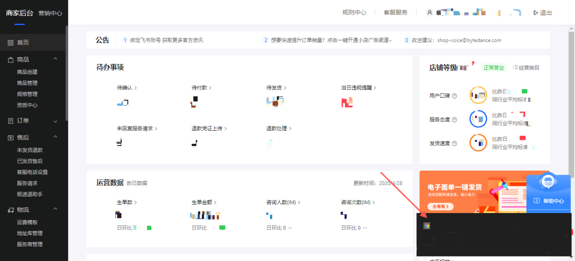The image size is (575, 261).
Task: Click the 售后 icon in the sidebar
Action: coord(11,137)
